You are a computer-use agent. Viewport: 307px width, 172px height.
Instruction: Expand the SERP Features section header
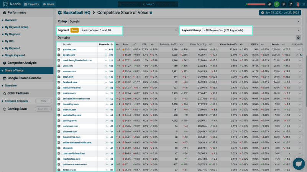click(26, 93)
